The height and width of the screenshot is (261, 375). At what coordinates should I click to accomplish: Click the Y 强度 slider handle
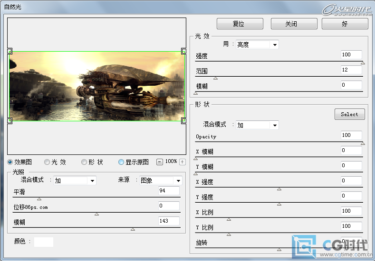[279, 204]
